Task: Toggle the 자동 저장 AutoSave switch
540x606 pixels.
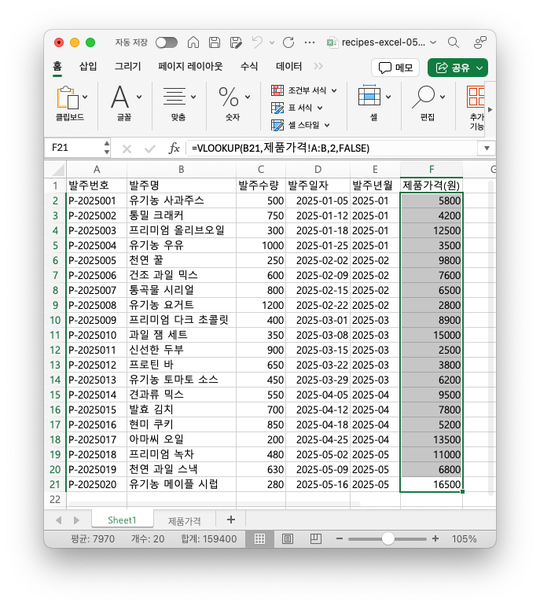Action: (x=166, y=42)
